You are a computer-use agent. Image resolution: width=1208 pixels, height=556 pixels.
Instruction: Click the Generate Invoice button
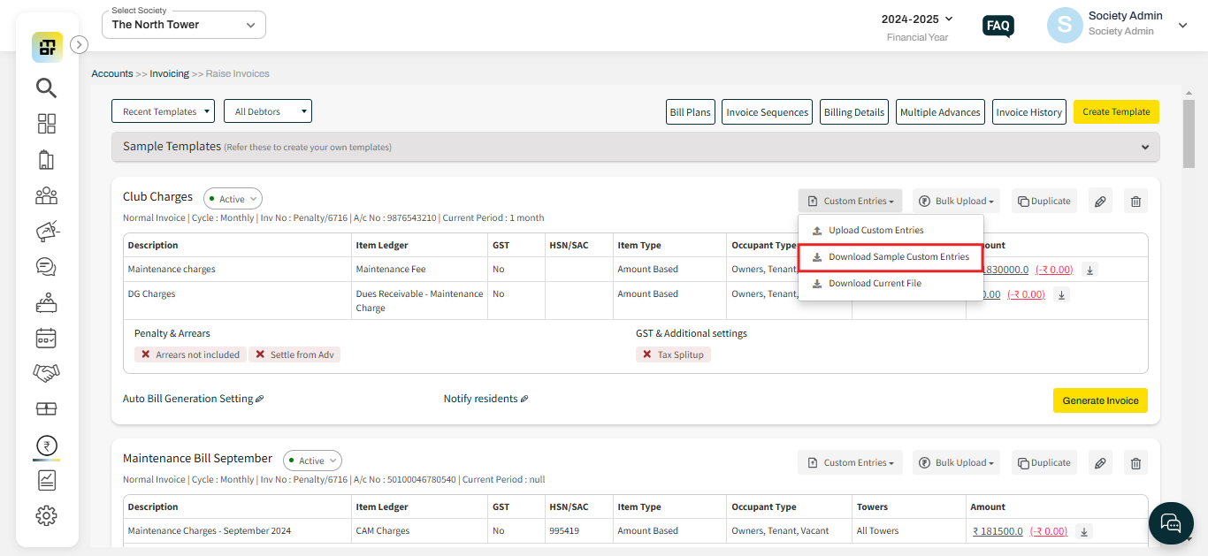[x=1100, y=400]
